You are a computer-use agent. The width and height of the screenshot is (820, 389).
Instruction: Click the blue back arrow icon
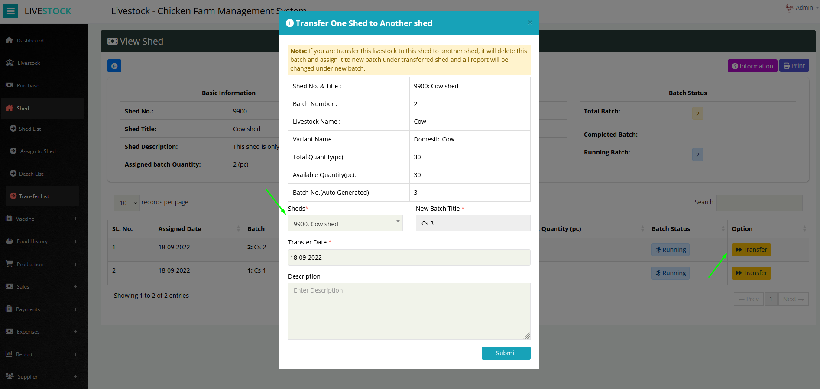click(x=114, y=66)
